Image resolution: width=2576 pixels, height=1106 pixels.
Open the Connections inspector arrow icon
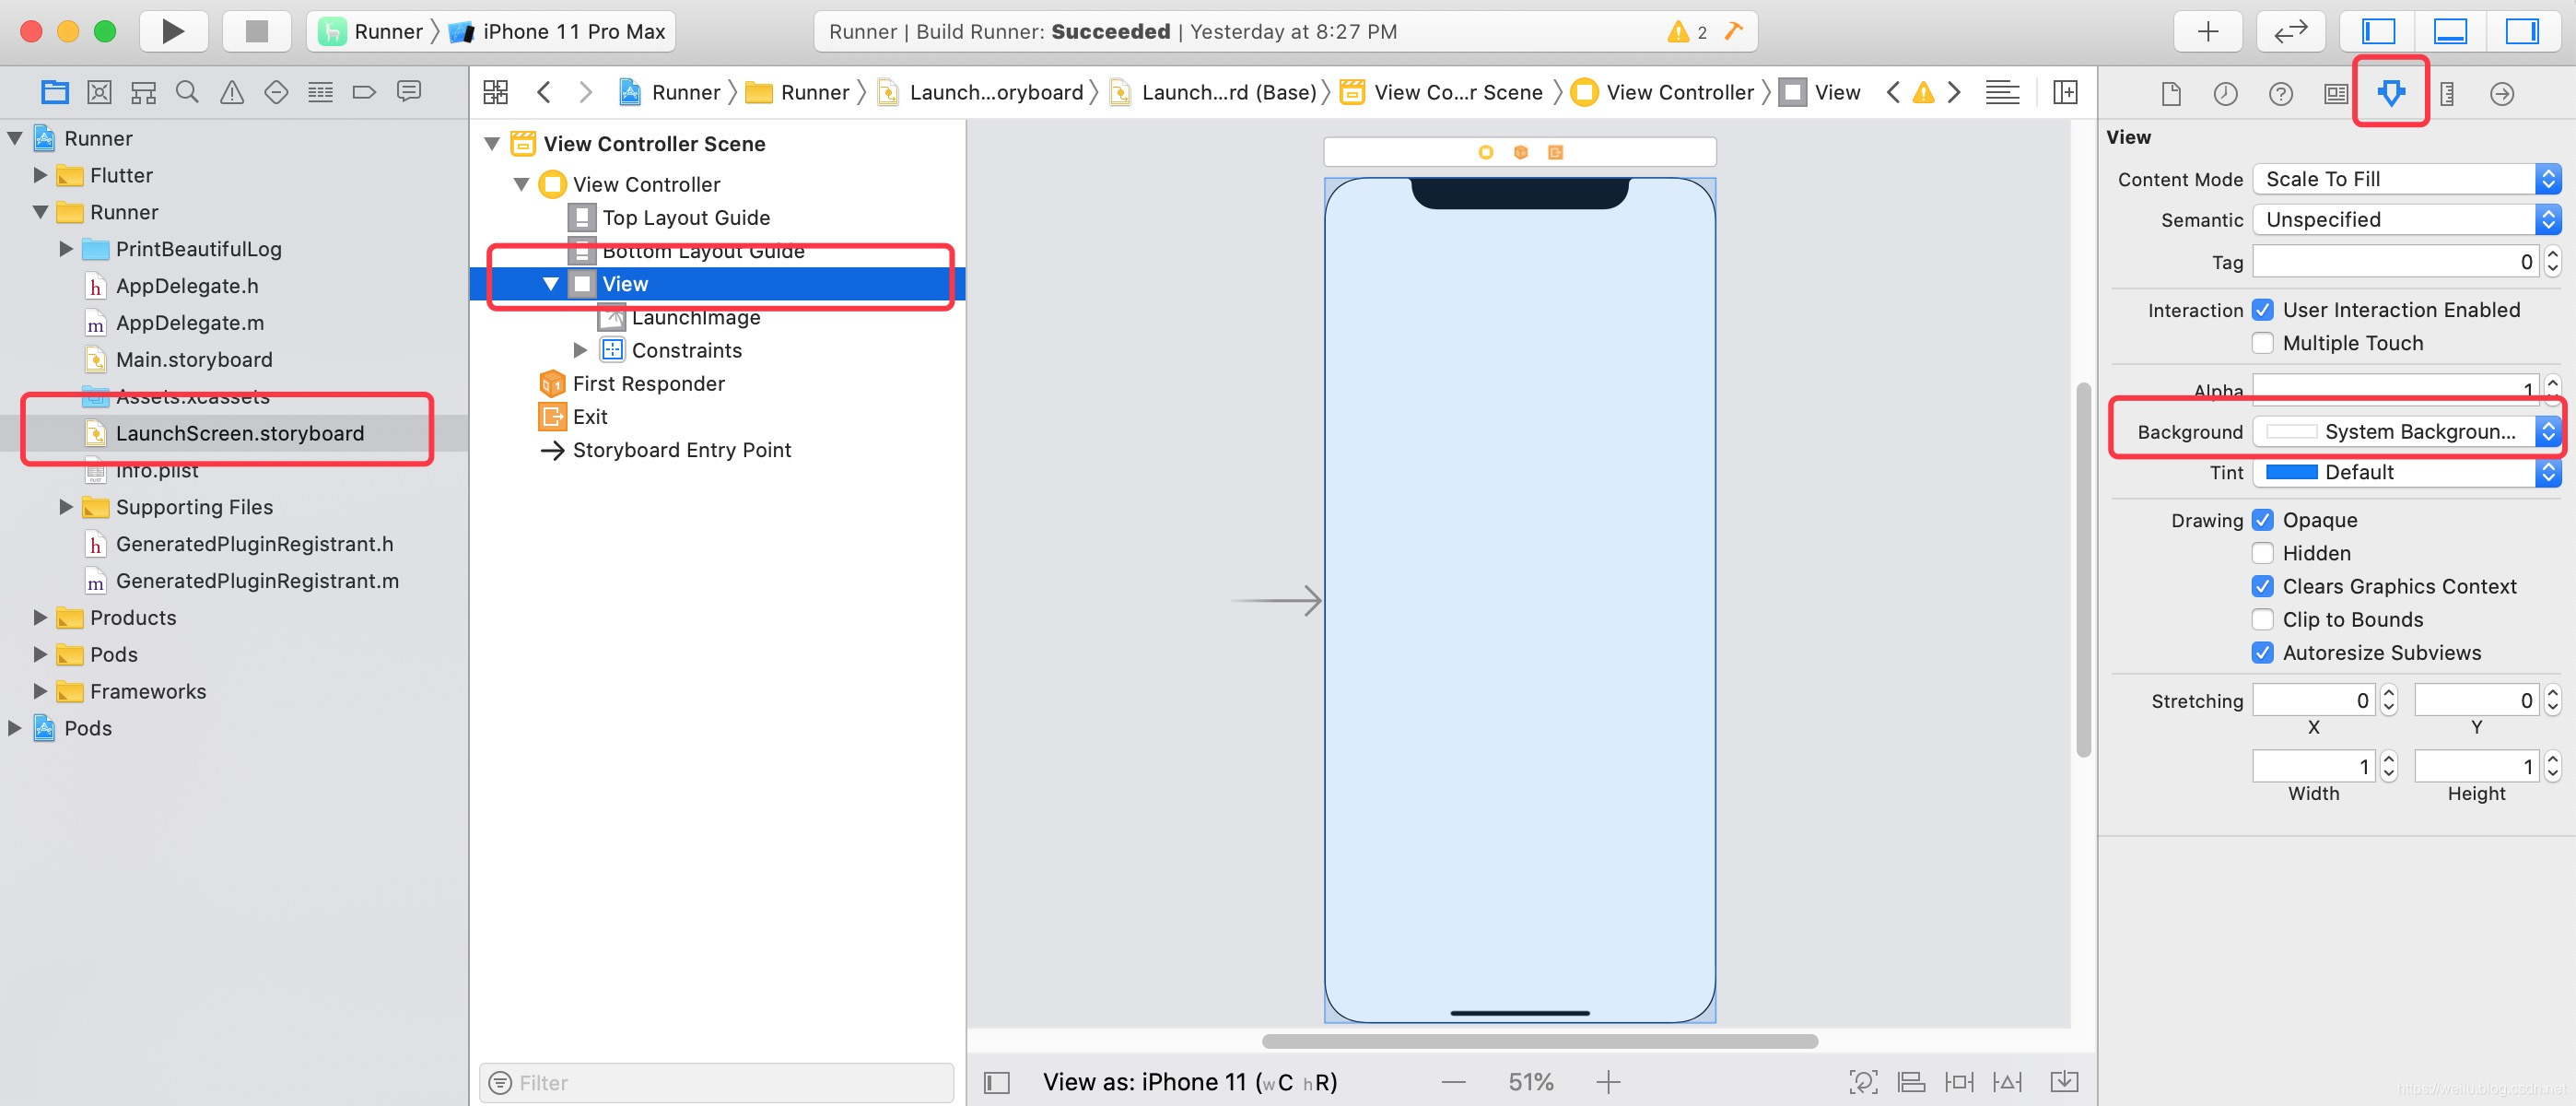(x=2501, y=93)
